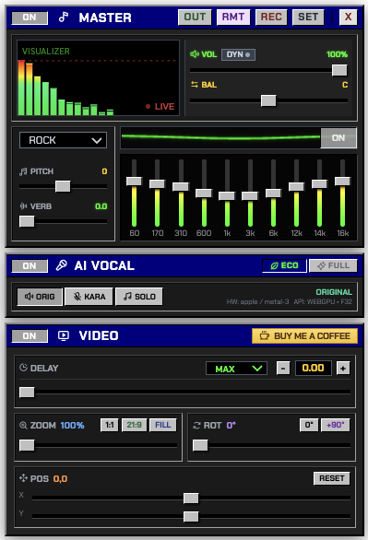The height and width of the screenshot is (540, 368).
Task: Click the VOL volume slider handle
Action: pyautogui.click(x=339, y=70)
